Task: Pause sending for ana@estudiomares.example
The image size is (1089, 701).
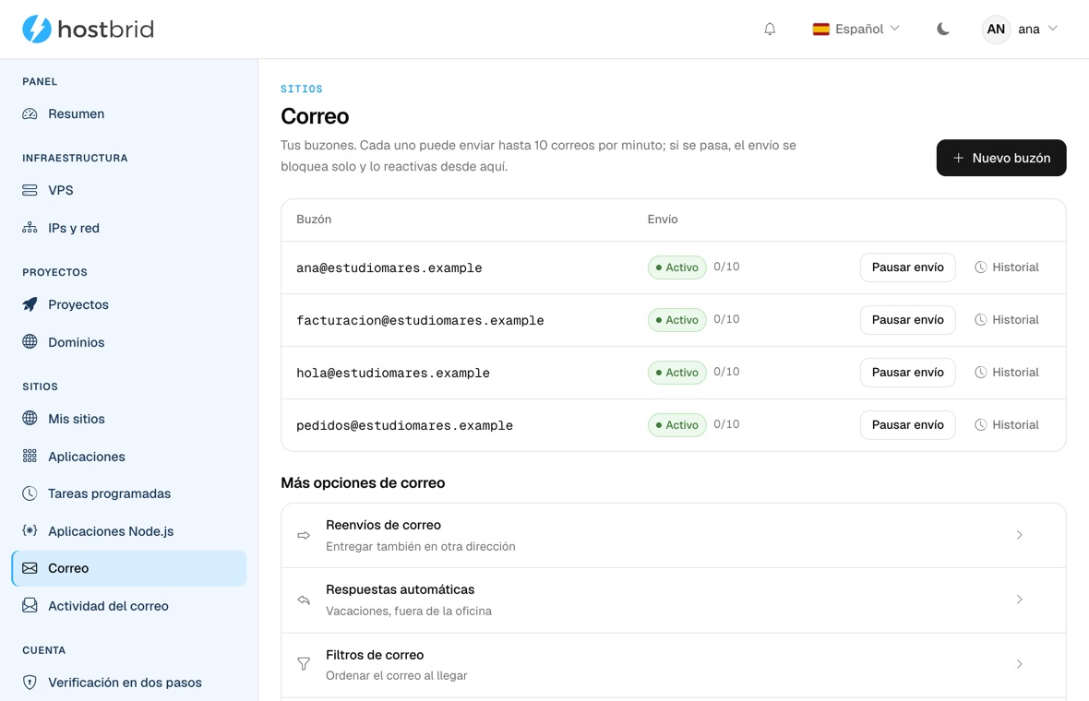Action: pyautogui.click(x=908, y=267)
